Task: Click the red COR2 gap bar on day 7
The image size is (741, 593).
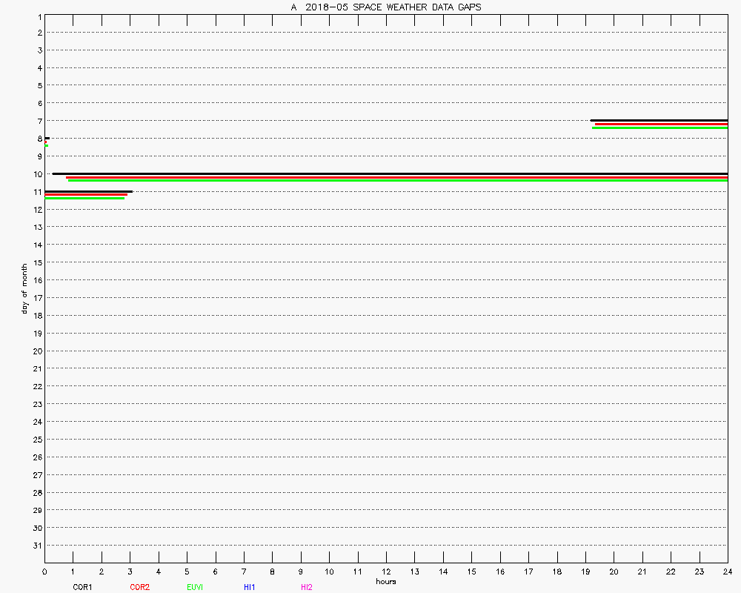Action: coord(661,124)
